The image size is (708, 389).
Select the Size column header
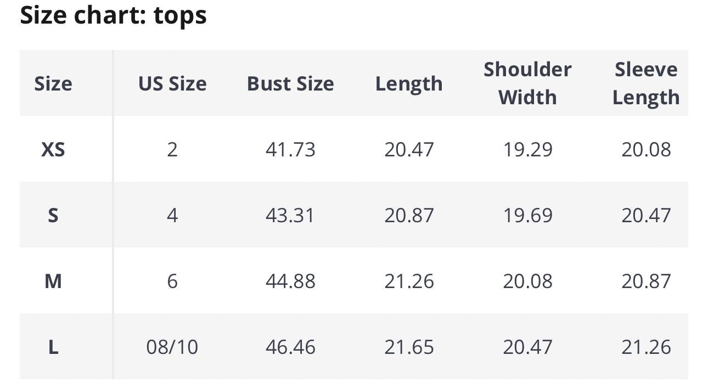coord(53,83)
